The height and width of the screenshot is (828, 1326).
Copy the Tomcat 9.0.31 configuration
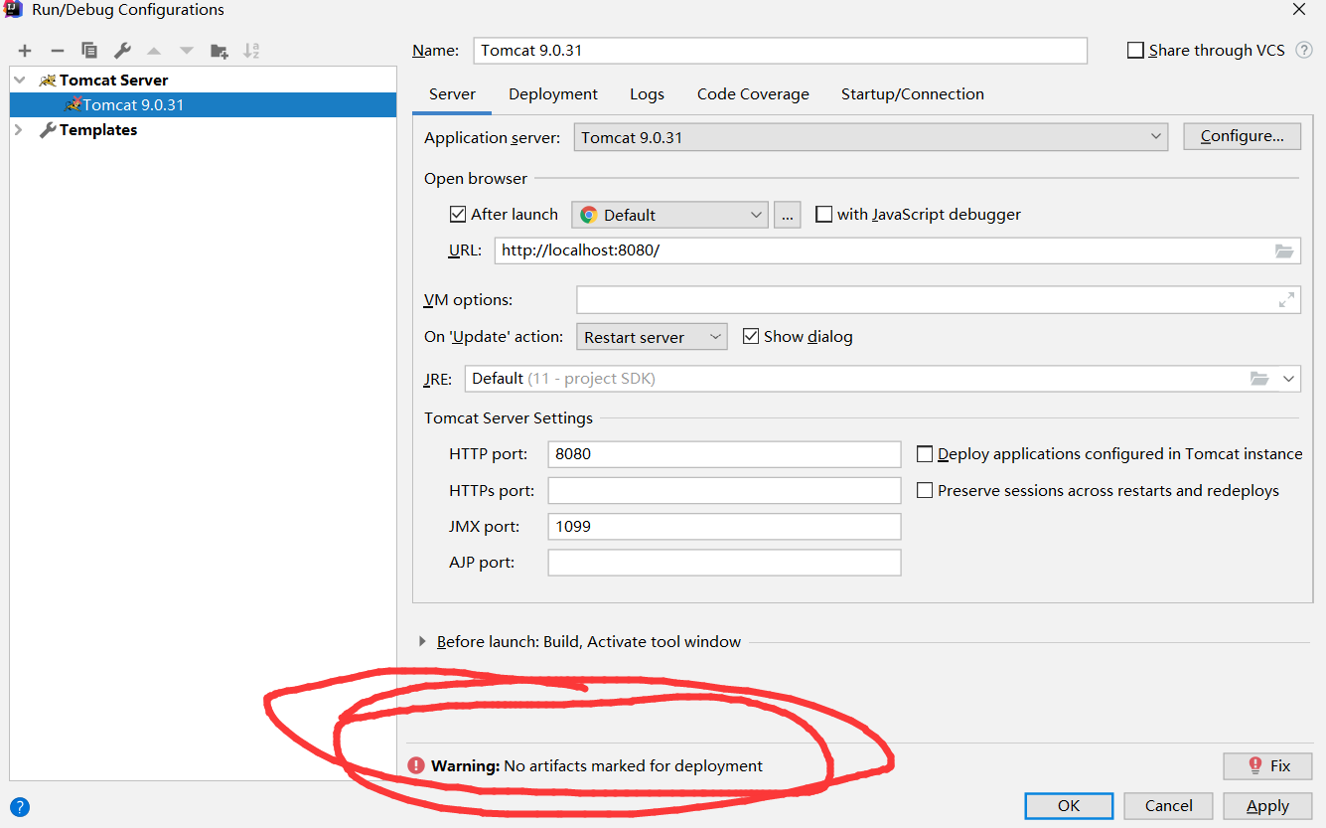tap(89, 50)
